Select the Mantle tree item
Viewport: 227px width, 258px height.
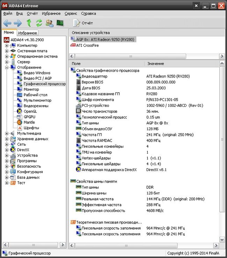click(29, 123)
